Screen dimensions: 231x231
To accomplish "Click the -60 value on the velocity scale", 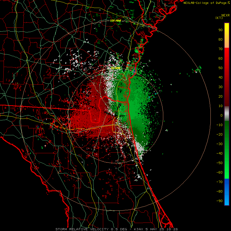I will (x=219, y=172).
